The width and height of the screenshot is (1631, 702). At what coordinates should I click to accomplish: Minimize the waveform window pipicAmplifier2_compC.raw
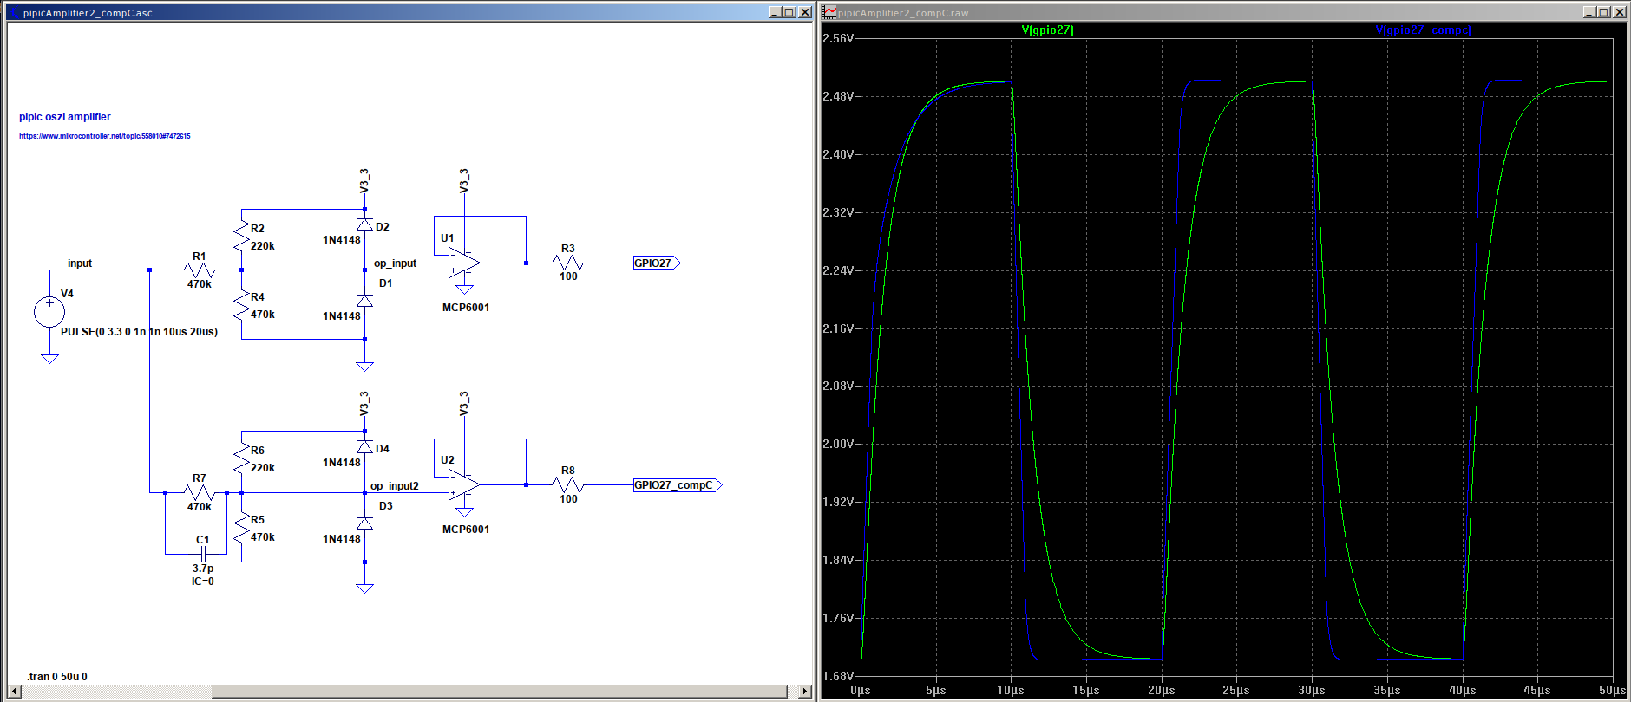[1589, 12]
